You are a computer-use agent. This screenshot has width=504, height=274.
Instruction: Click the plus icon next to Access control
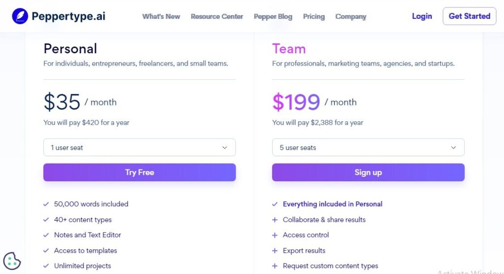coord(275,235)
